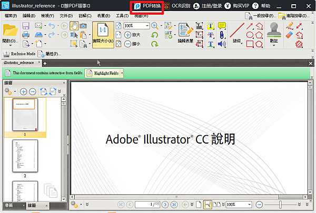Viewport: 316px width, 213px height.
Task: Click the OCR识别 button
Action: click(177, 6)
